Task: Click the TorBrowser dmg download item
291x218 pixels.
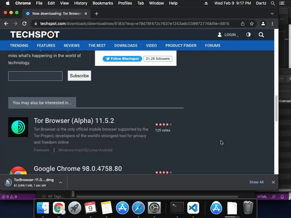Action: (30, 182)
